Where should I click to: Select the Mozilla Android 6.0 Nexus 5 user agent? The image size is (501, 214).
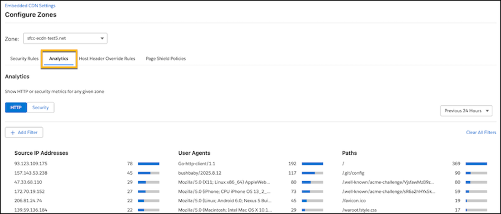224,201
